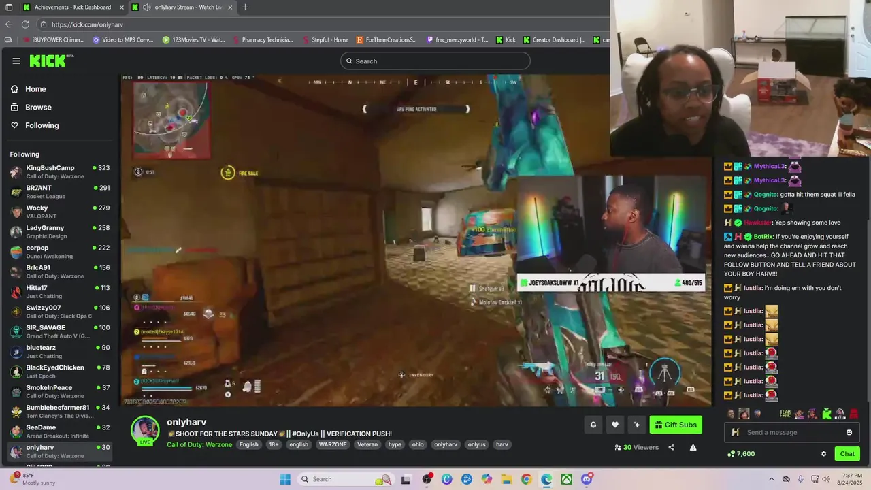871x490 pixels.
Task: Open Copilot from taskbar
Action: [x=487, y=479]
